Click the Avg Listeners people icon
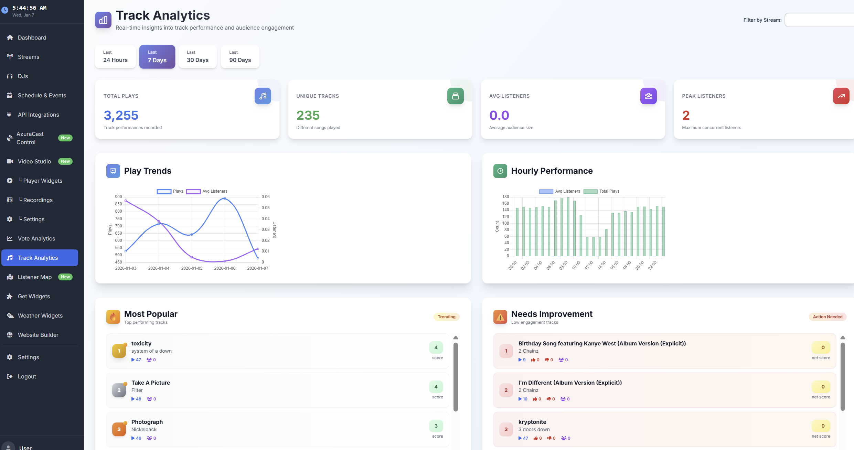Screen dimensions: 854x450 pyautogui.click(x=648, y=96)
